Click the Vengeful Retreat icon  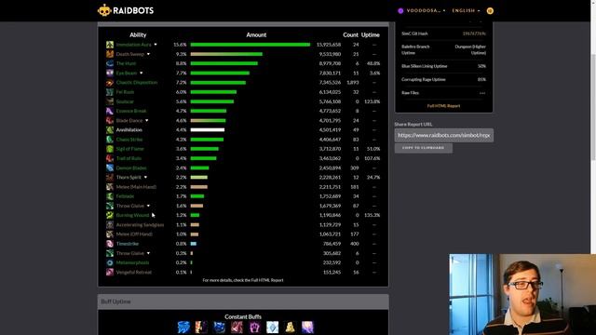110,272
